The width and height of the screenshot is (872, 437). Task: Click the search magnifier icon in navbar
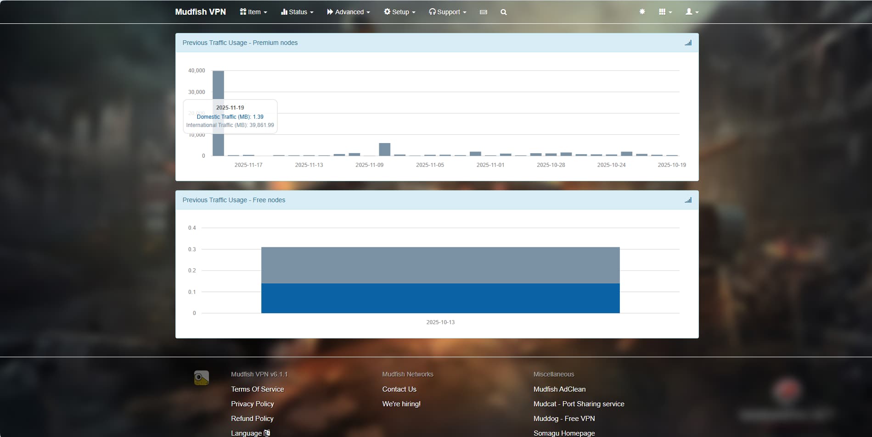503,12
